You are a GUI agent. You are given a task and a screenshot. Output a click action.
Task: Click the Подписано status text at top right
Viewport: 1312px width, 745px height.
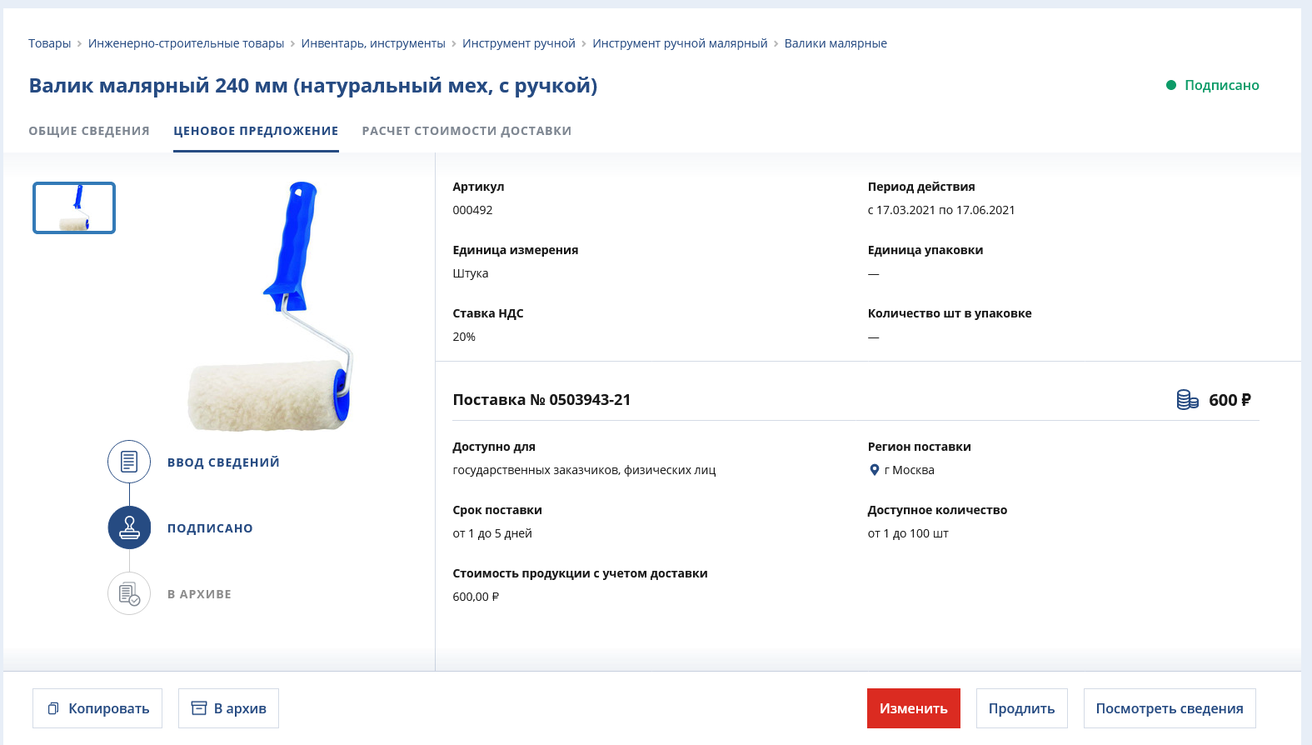tap(1222, 85)
